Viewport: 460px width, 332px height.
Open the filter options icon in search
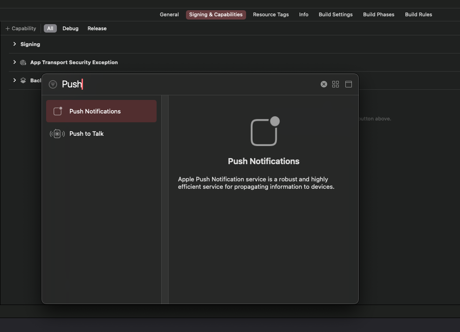[53, 84]
